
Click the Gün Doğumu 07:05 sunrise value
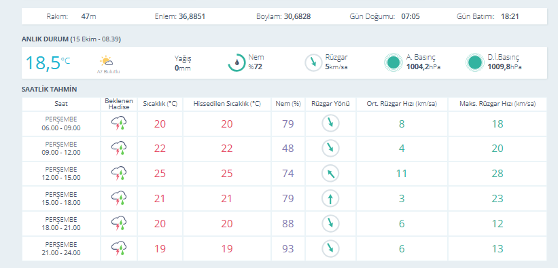click(x=411, y=16)
